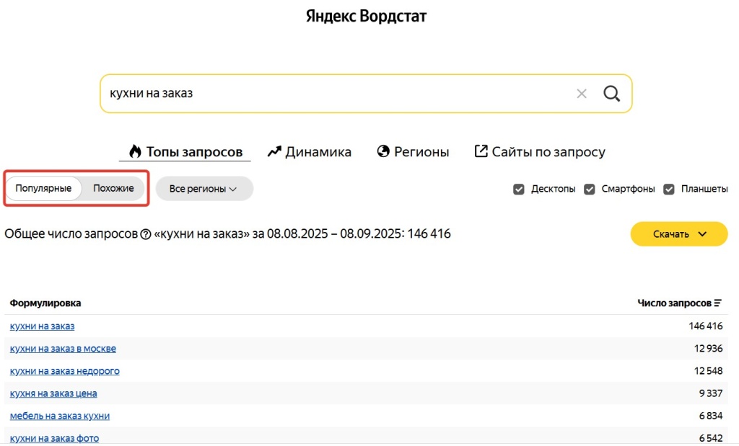The image size is (739, 446).
Task: Uncheck the Десктопы checkbox
Action: tap(518, 189)
